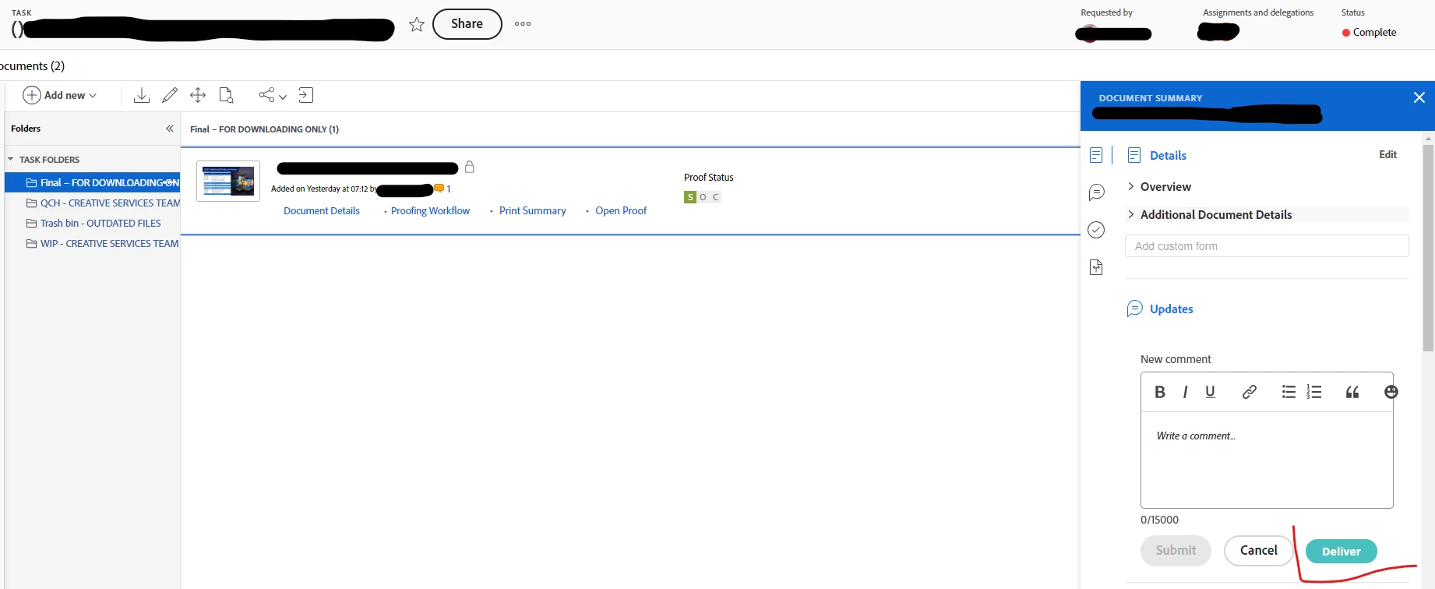Insert a link in the comment editor

(1249, 392)
